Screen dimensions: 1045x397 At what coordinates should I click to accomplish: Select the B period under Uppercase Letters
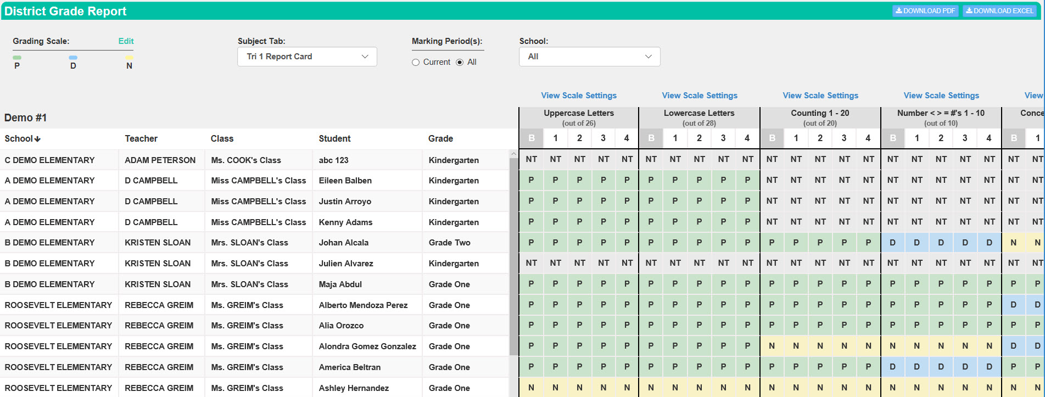pos(532,138)
